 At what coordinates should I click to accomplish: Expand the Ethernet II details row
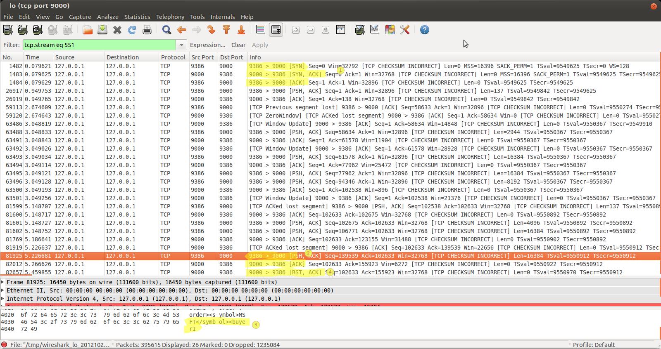3,290
